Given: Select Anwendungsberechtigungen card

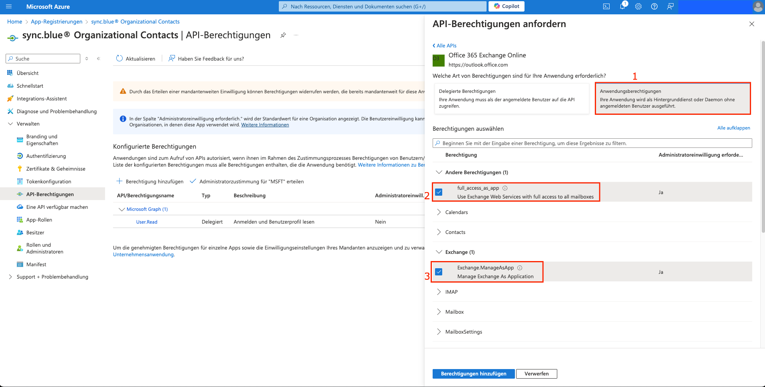Looking at the screenshot, I should point(673,98).
